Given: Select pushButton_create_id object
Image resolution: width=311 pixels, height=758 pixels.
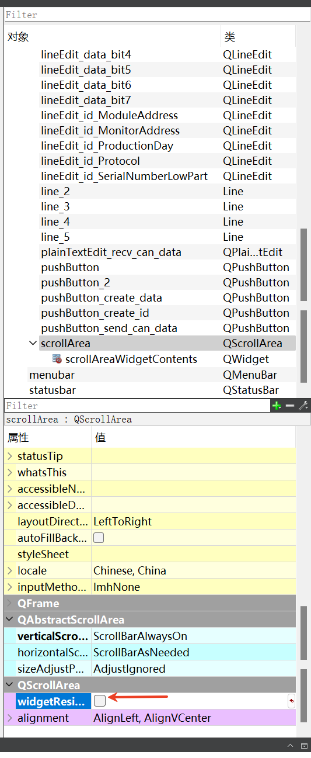Looking at the screenshot, I should (95, 313).
